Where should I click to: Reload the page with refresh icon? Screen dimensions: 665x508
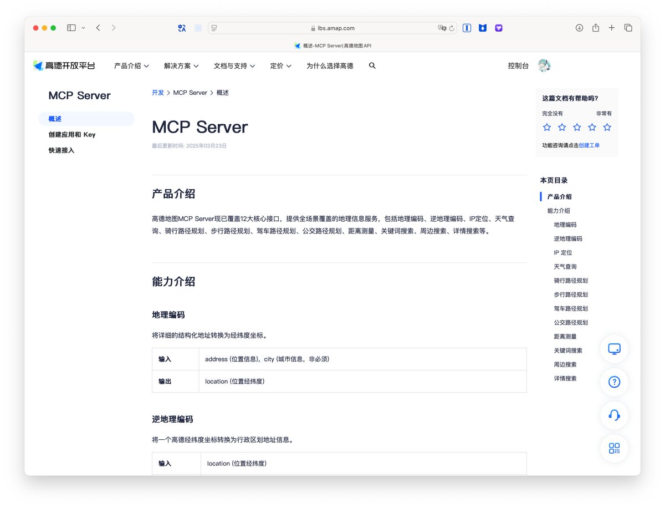tap(452, 28)
